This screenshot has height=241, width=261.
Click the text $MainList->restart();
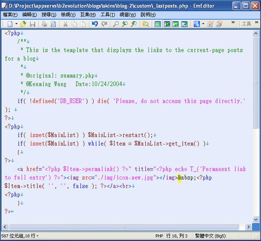click(x=120, y=135)
